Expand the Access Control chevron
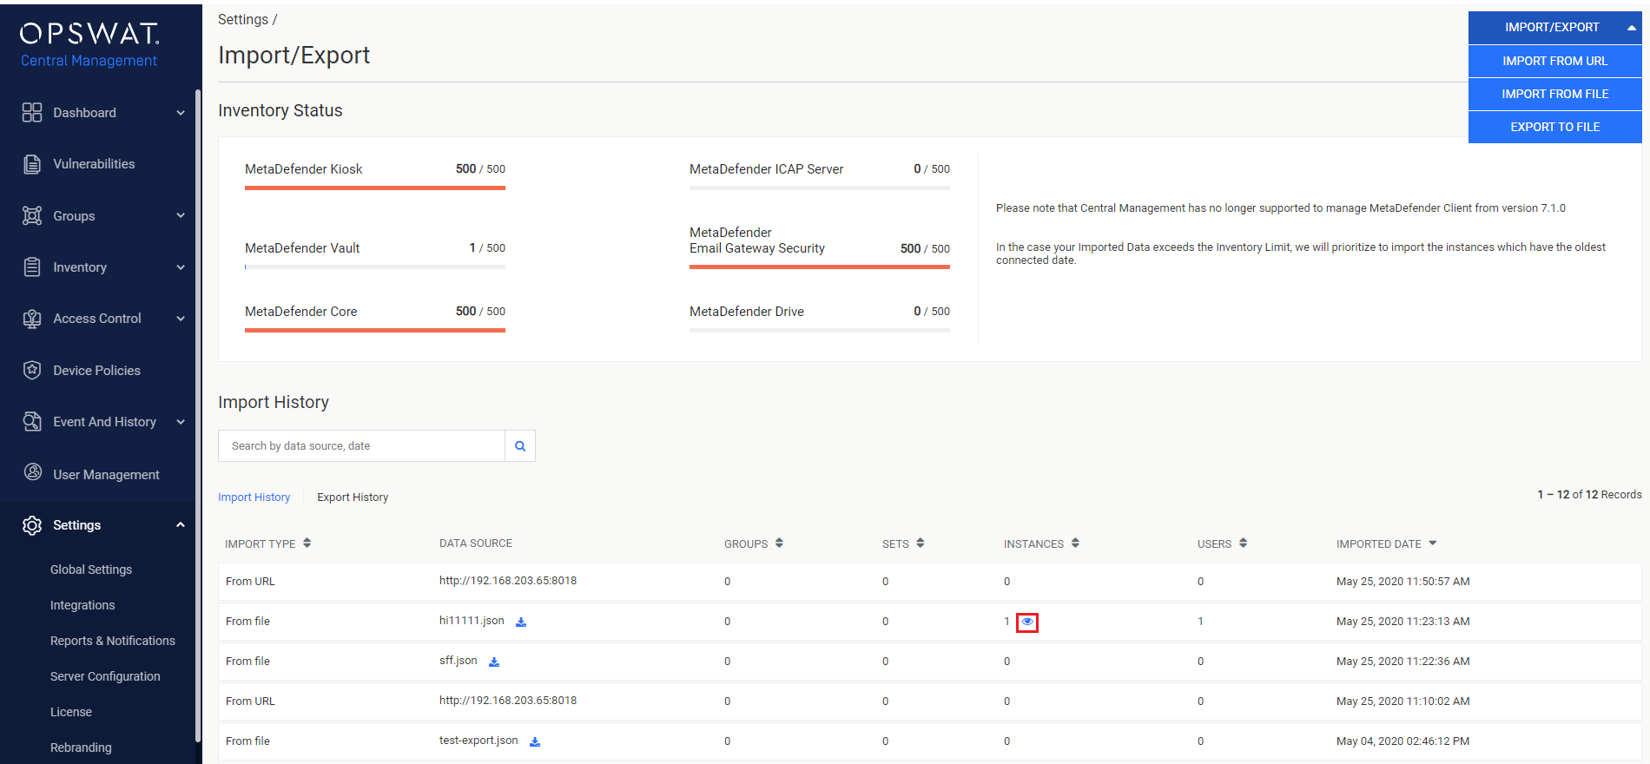Viewport: 1650px width, 764px height. [x=181, y=319]
